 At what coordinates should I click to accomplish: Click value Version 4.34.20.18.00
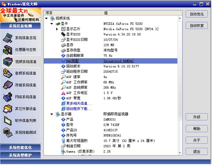(x=122, y=34)
